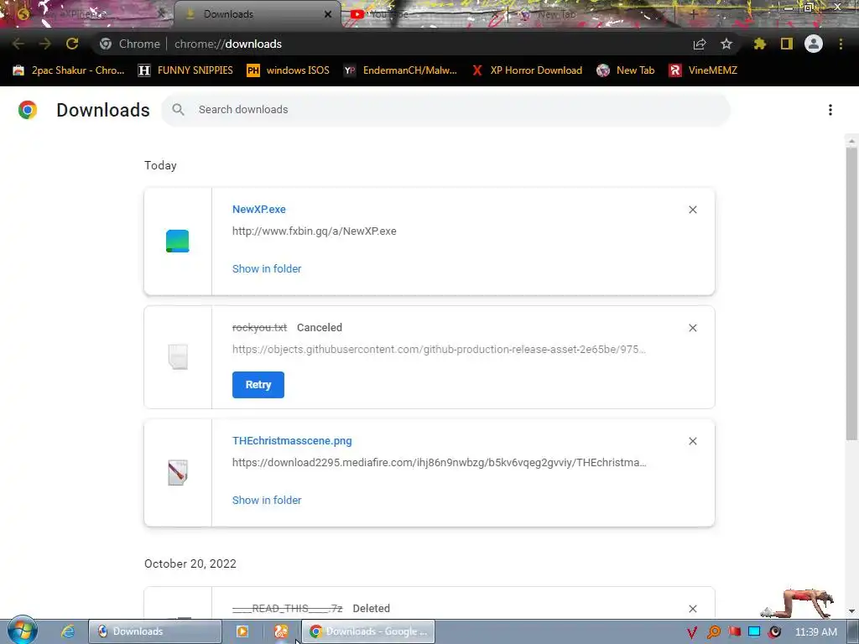Bookmark this page with the star
859x644 pixels.
coord(726,44)
